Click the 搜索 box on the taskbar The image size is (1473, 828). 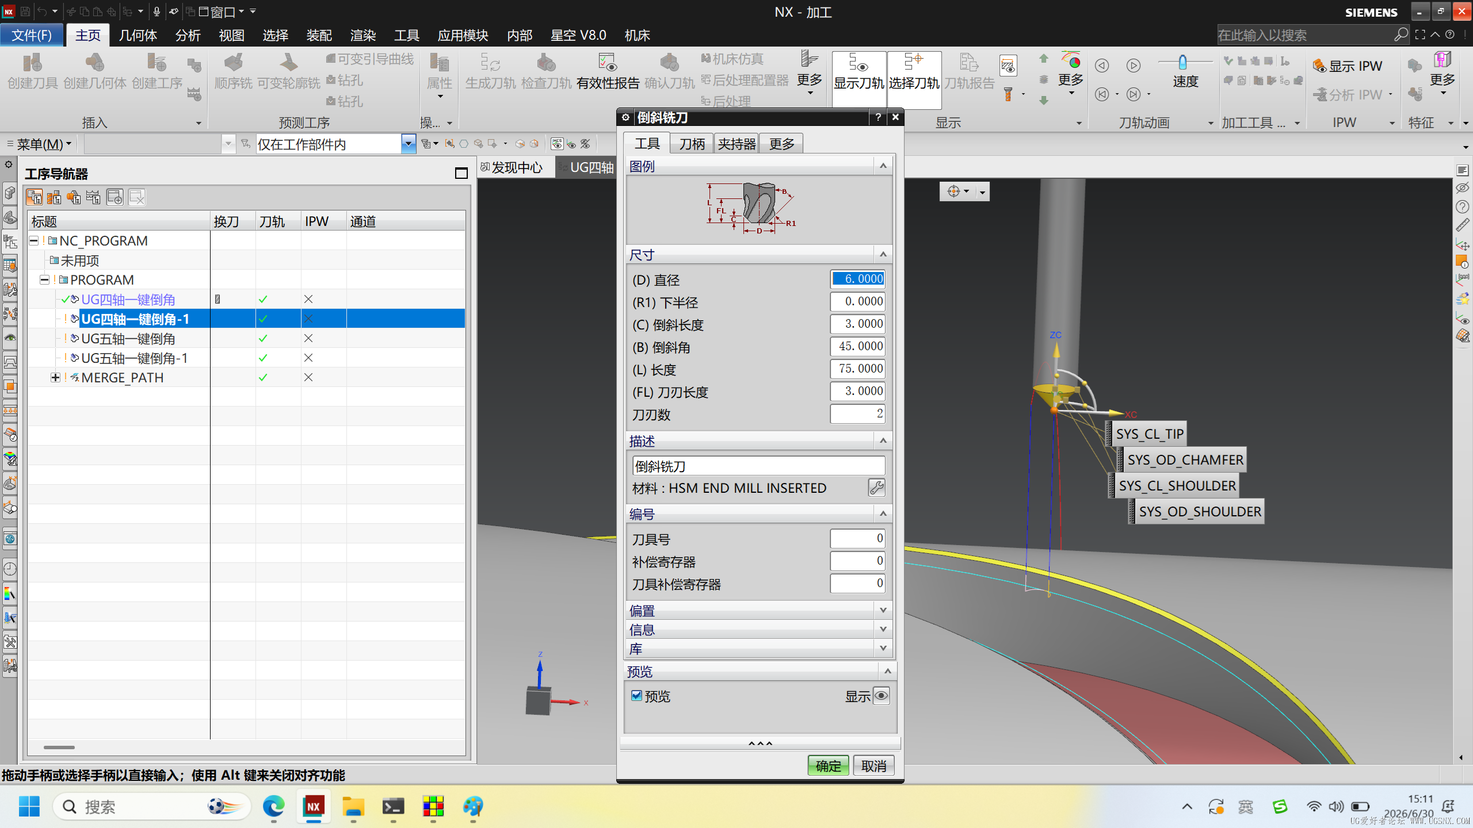click(152, 807)
